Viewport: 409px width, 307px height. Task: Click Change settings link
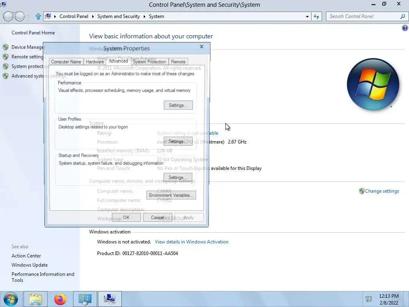point(382,191)
